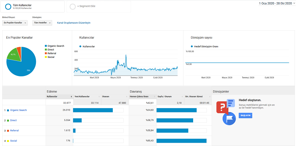Open the Tüm Hedefler dropdown
The image size is (296, 146).
(x=42, y=23)
